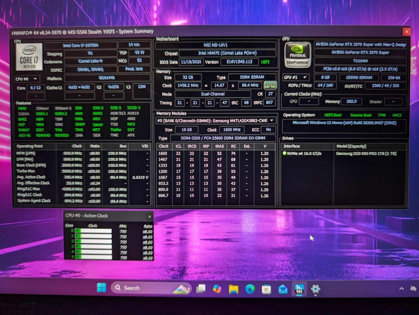
Task: Click the Dual-Channel mode field
Action: click(x=213, y=94)
